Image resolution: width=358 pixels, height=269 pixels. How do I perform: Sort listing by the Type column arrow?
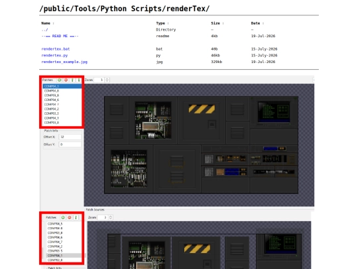point(168,23)
